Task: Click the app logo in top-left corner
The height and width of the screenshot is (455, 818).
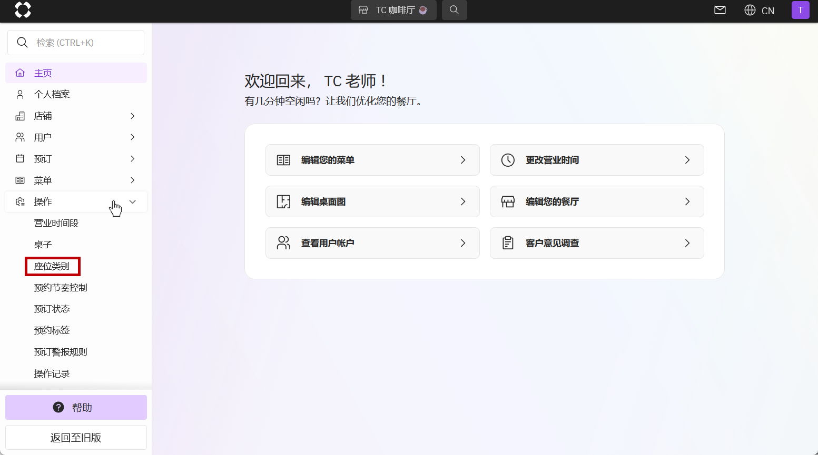Action: point(23,10)
